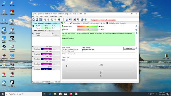This screenshot has width=171, height=96.
Task: Click the globe toolbar icon
Action: [59, 19]
